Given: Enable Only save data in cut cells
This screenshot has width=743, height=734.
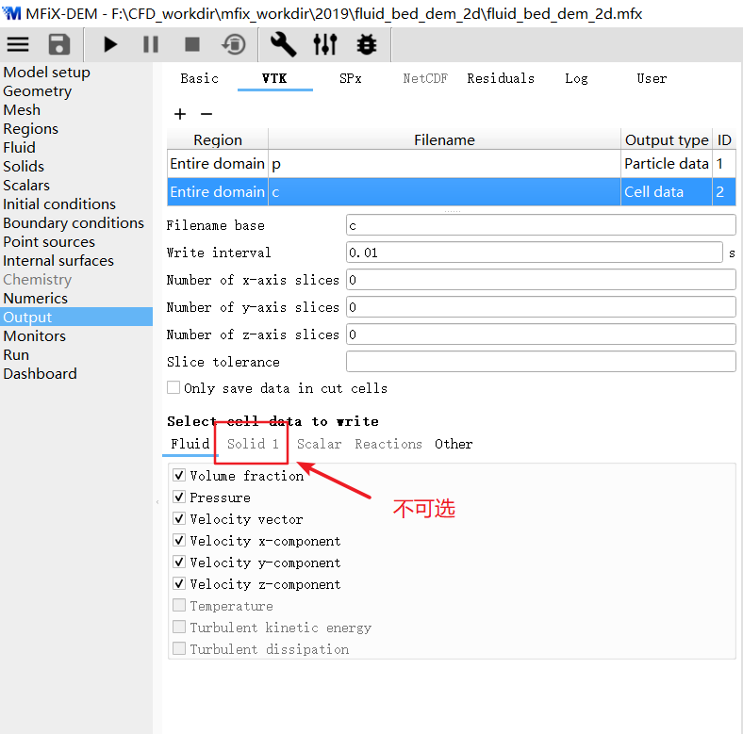Looking at the screenshot, I should (x=173, y=387).
